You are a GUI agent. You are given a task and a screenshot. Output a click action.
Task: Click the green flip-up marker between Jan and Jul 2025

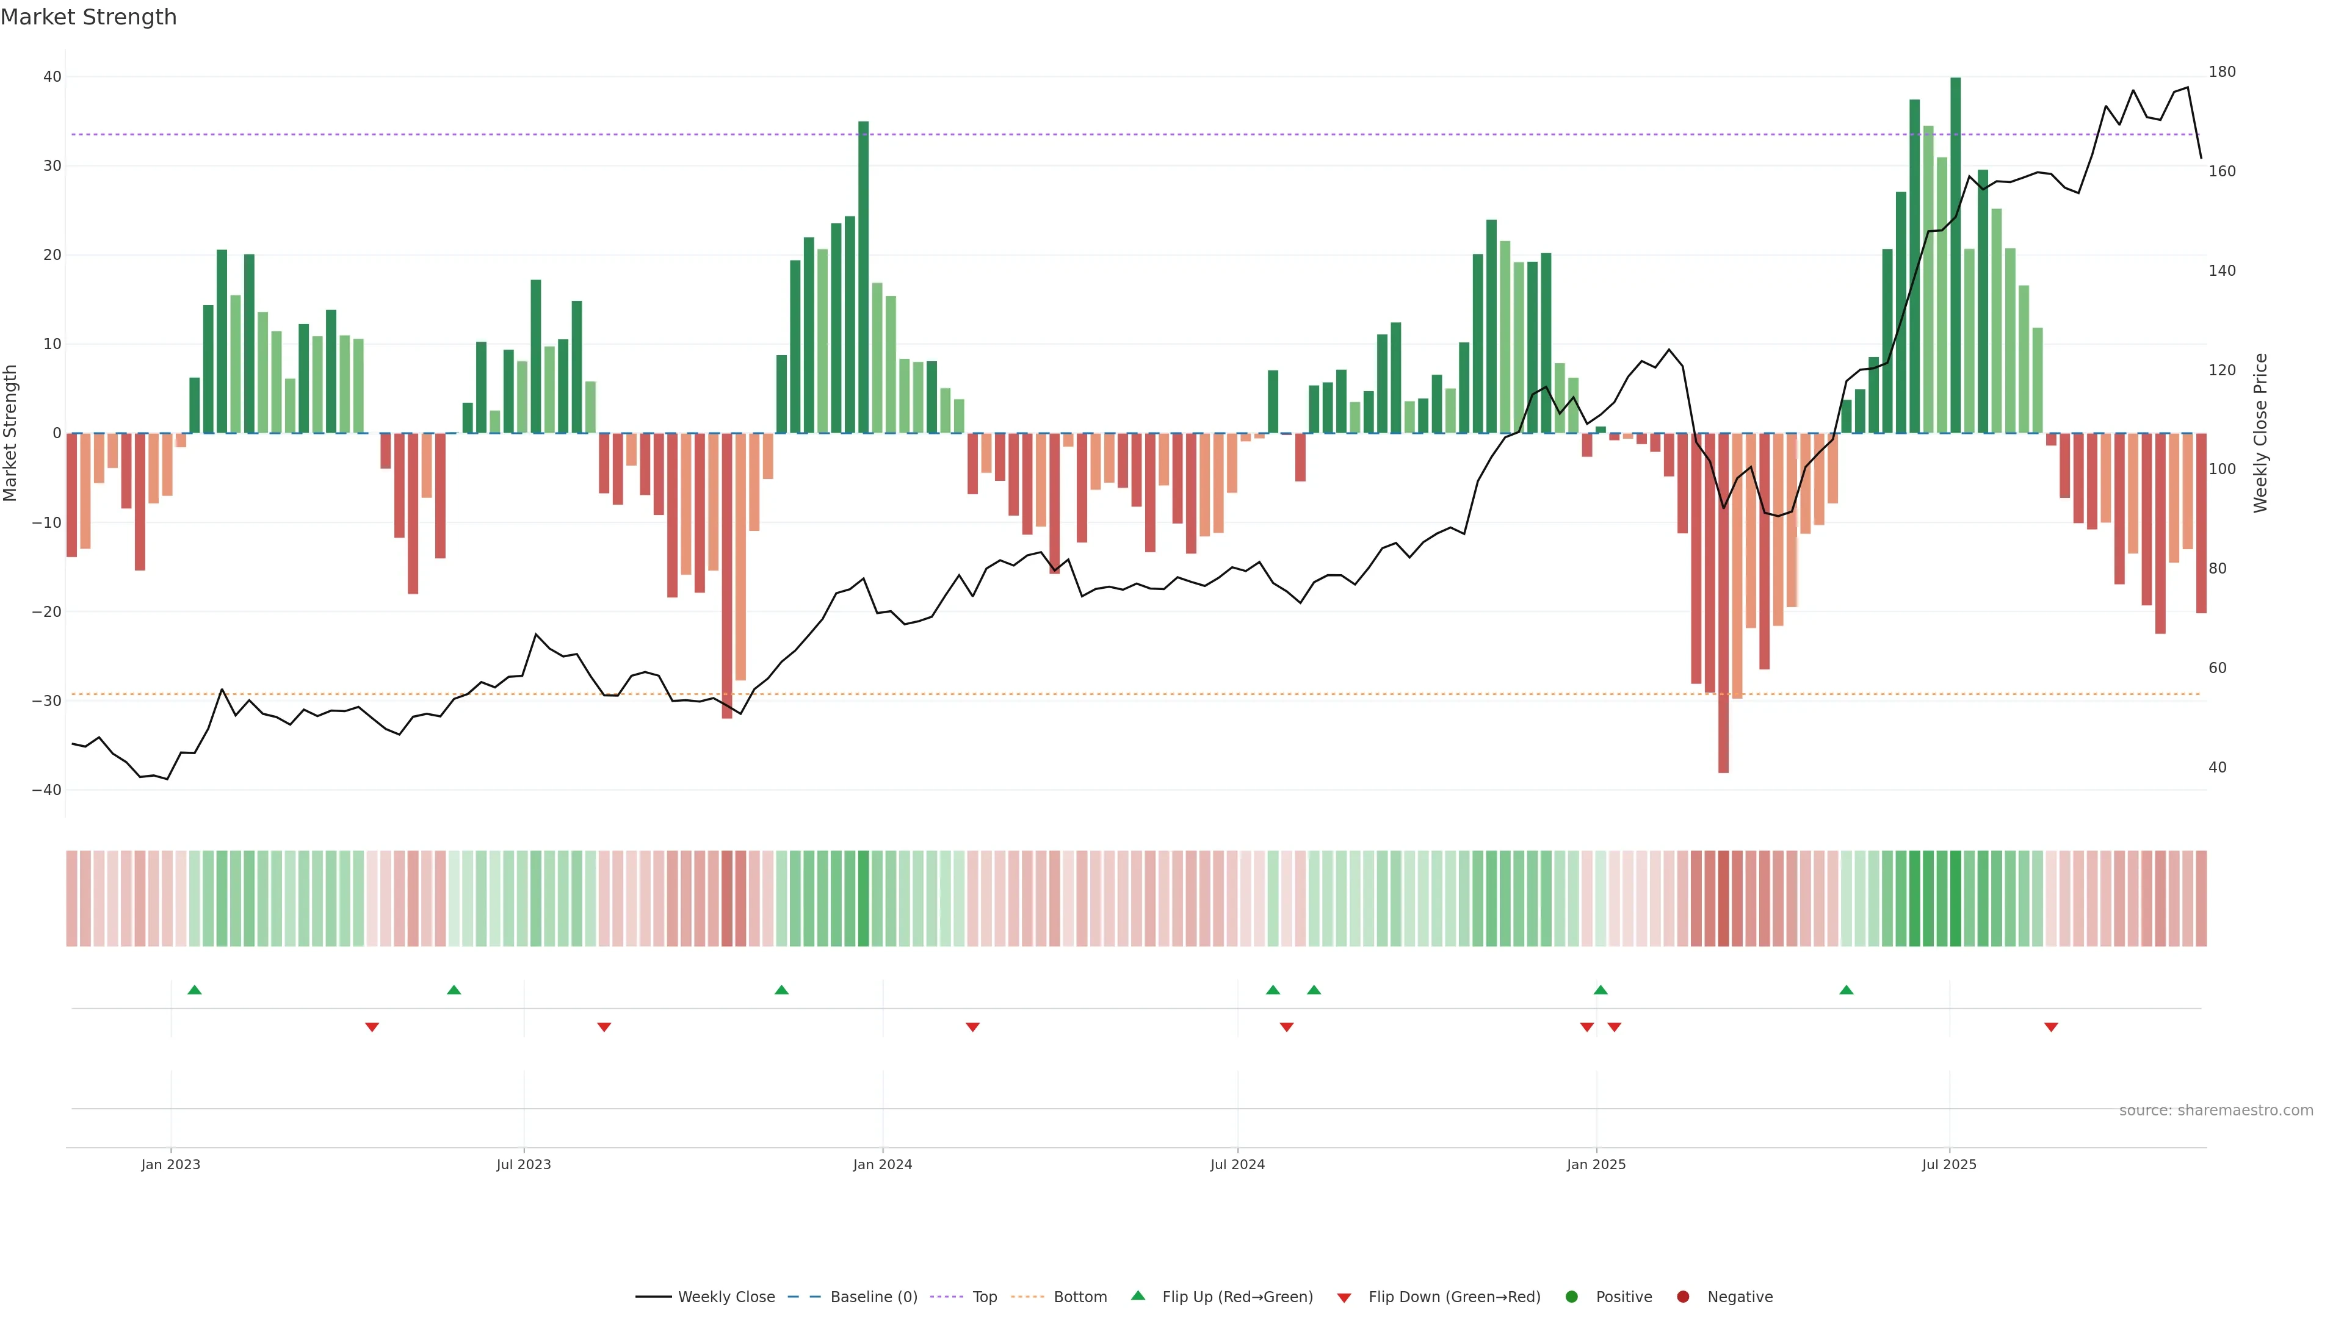[1847, 990]
